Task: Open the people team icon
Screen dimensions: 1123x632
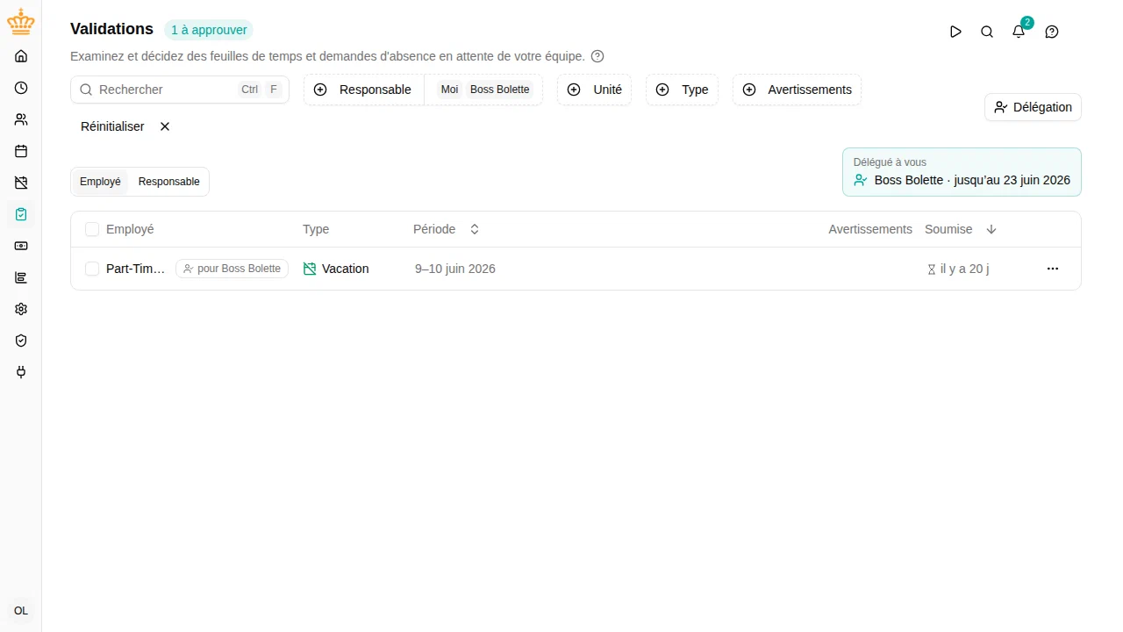Action: [21, 119]
